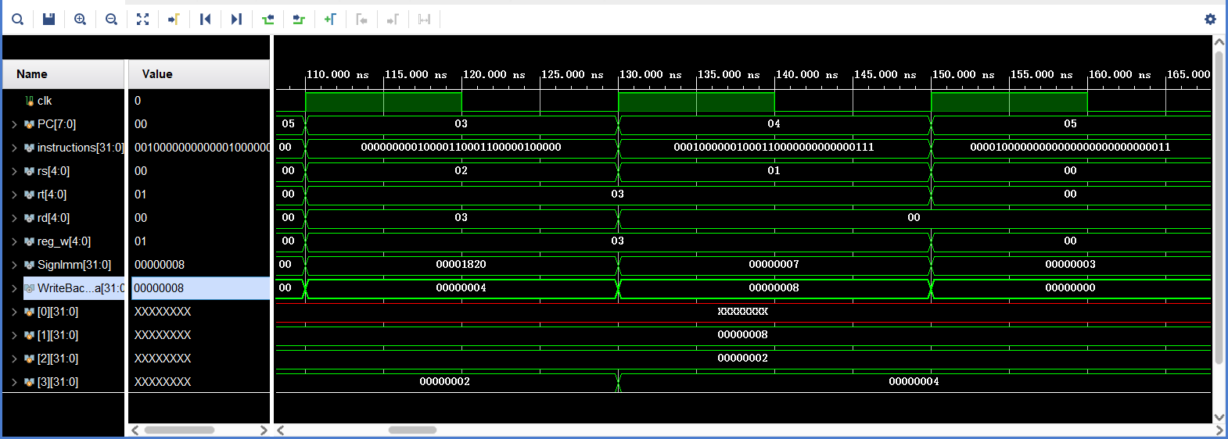Click the waveform vertical scrollbar thumb
The width and height of the screenshot is (1228, 439).
[1219, 207]
